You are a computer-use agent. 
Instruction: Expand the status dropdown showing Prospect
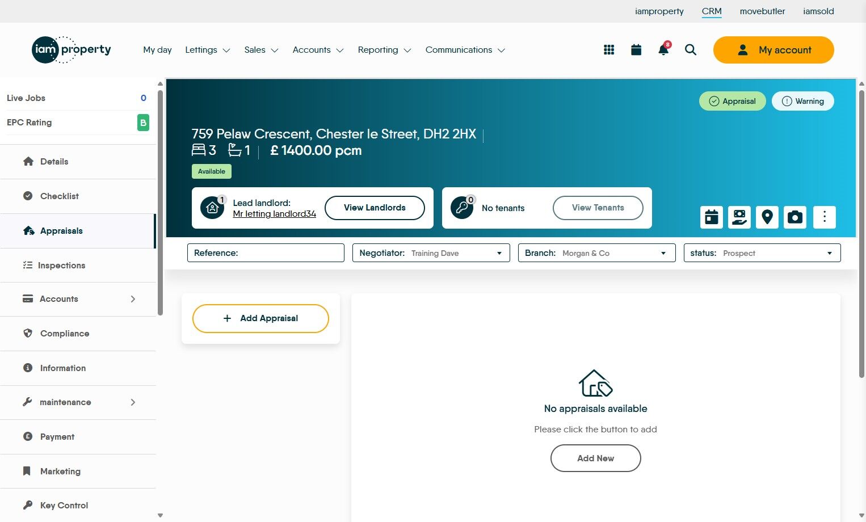coord(829,252)
